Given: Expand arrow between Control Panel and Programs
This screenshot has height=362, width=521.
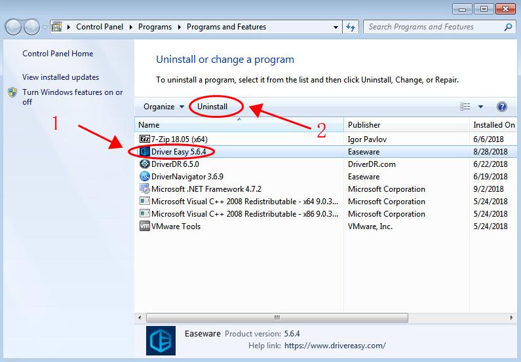Looking at the screenshot, I should [131, 27].
